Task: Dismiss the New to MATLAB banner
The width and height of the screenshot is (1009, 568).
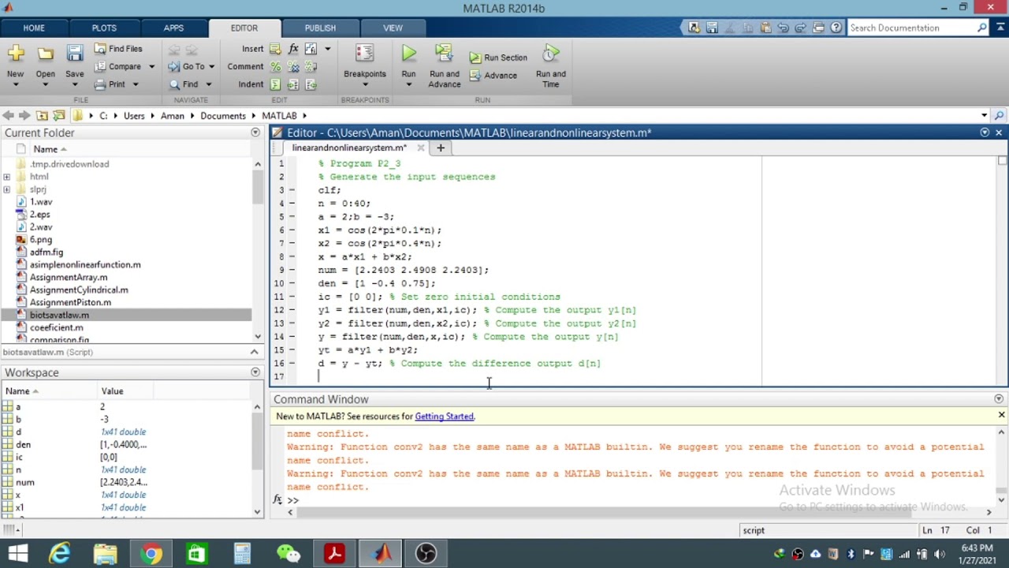Action: point(1001,415)
